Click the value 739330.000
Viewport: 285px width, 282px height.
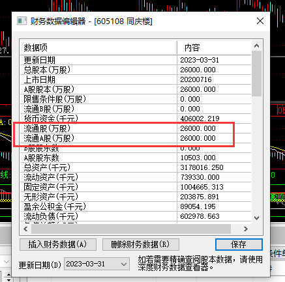[x=200, y=177]
